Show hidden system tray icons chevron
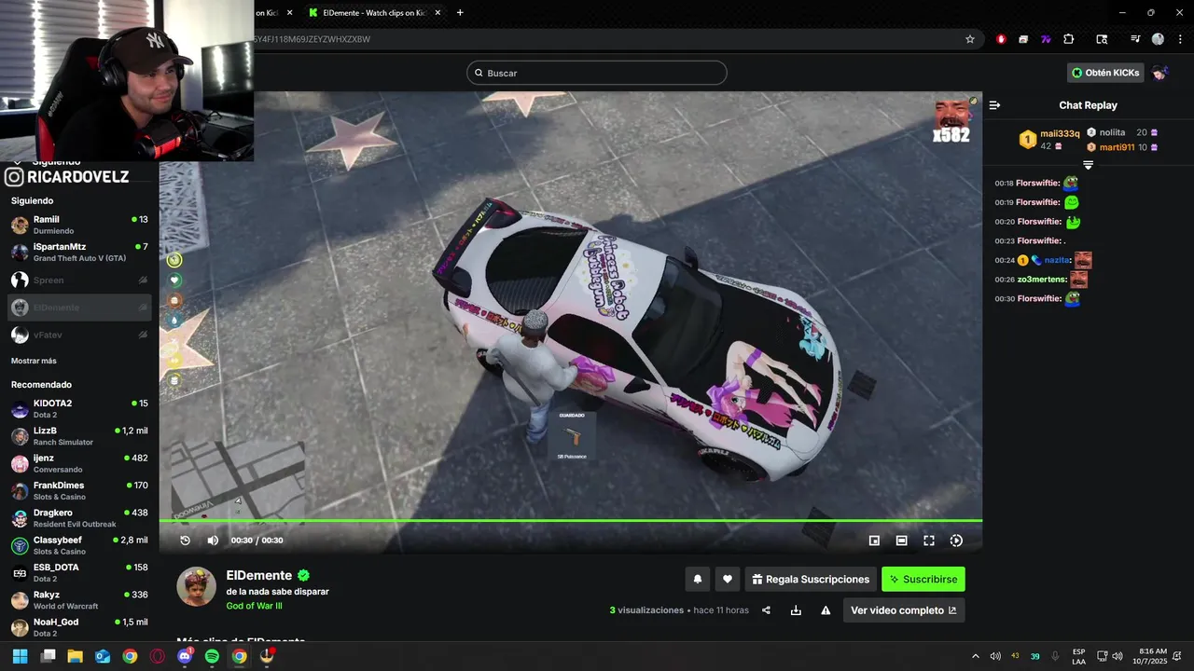The width and height of the screenshot is (1194, 671). coord(976,656)
